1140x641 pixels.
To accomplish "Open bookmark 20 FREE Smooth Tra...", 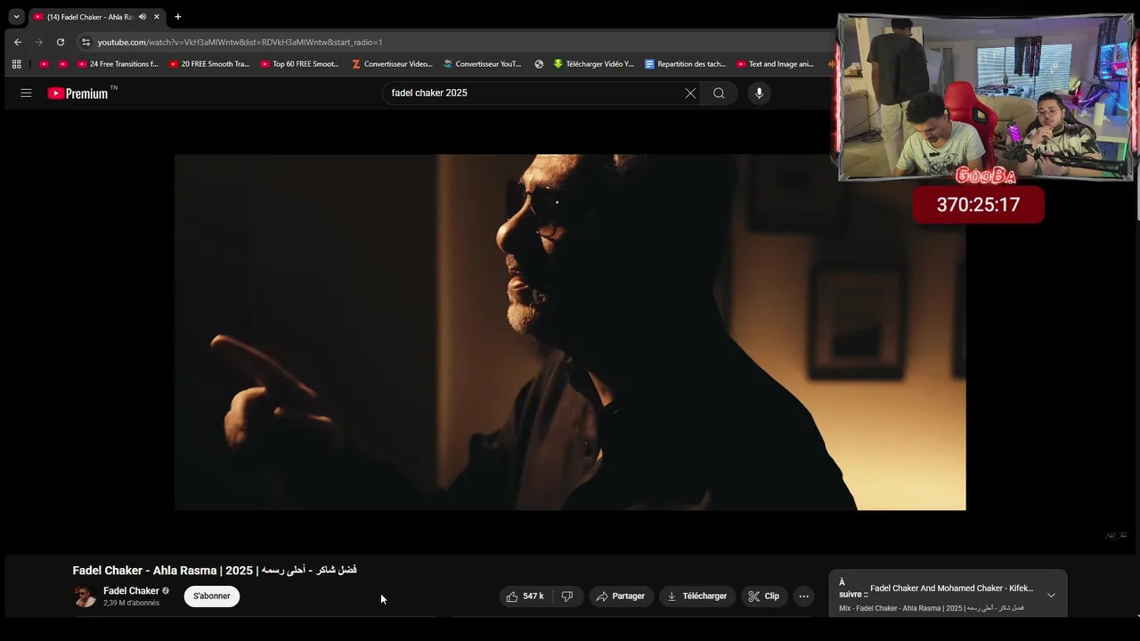I will (x=209, y=64).
